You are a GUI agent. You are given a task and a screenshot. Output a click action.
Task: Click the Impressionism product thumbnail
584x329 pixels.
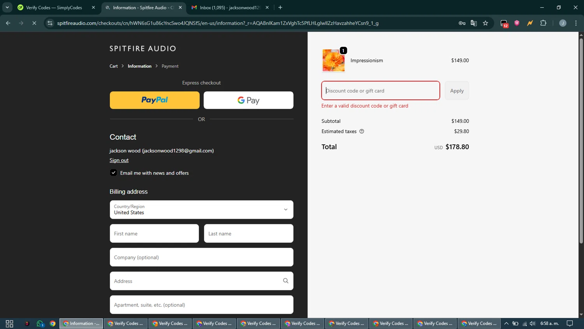point(334,60)
